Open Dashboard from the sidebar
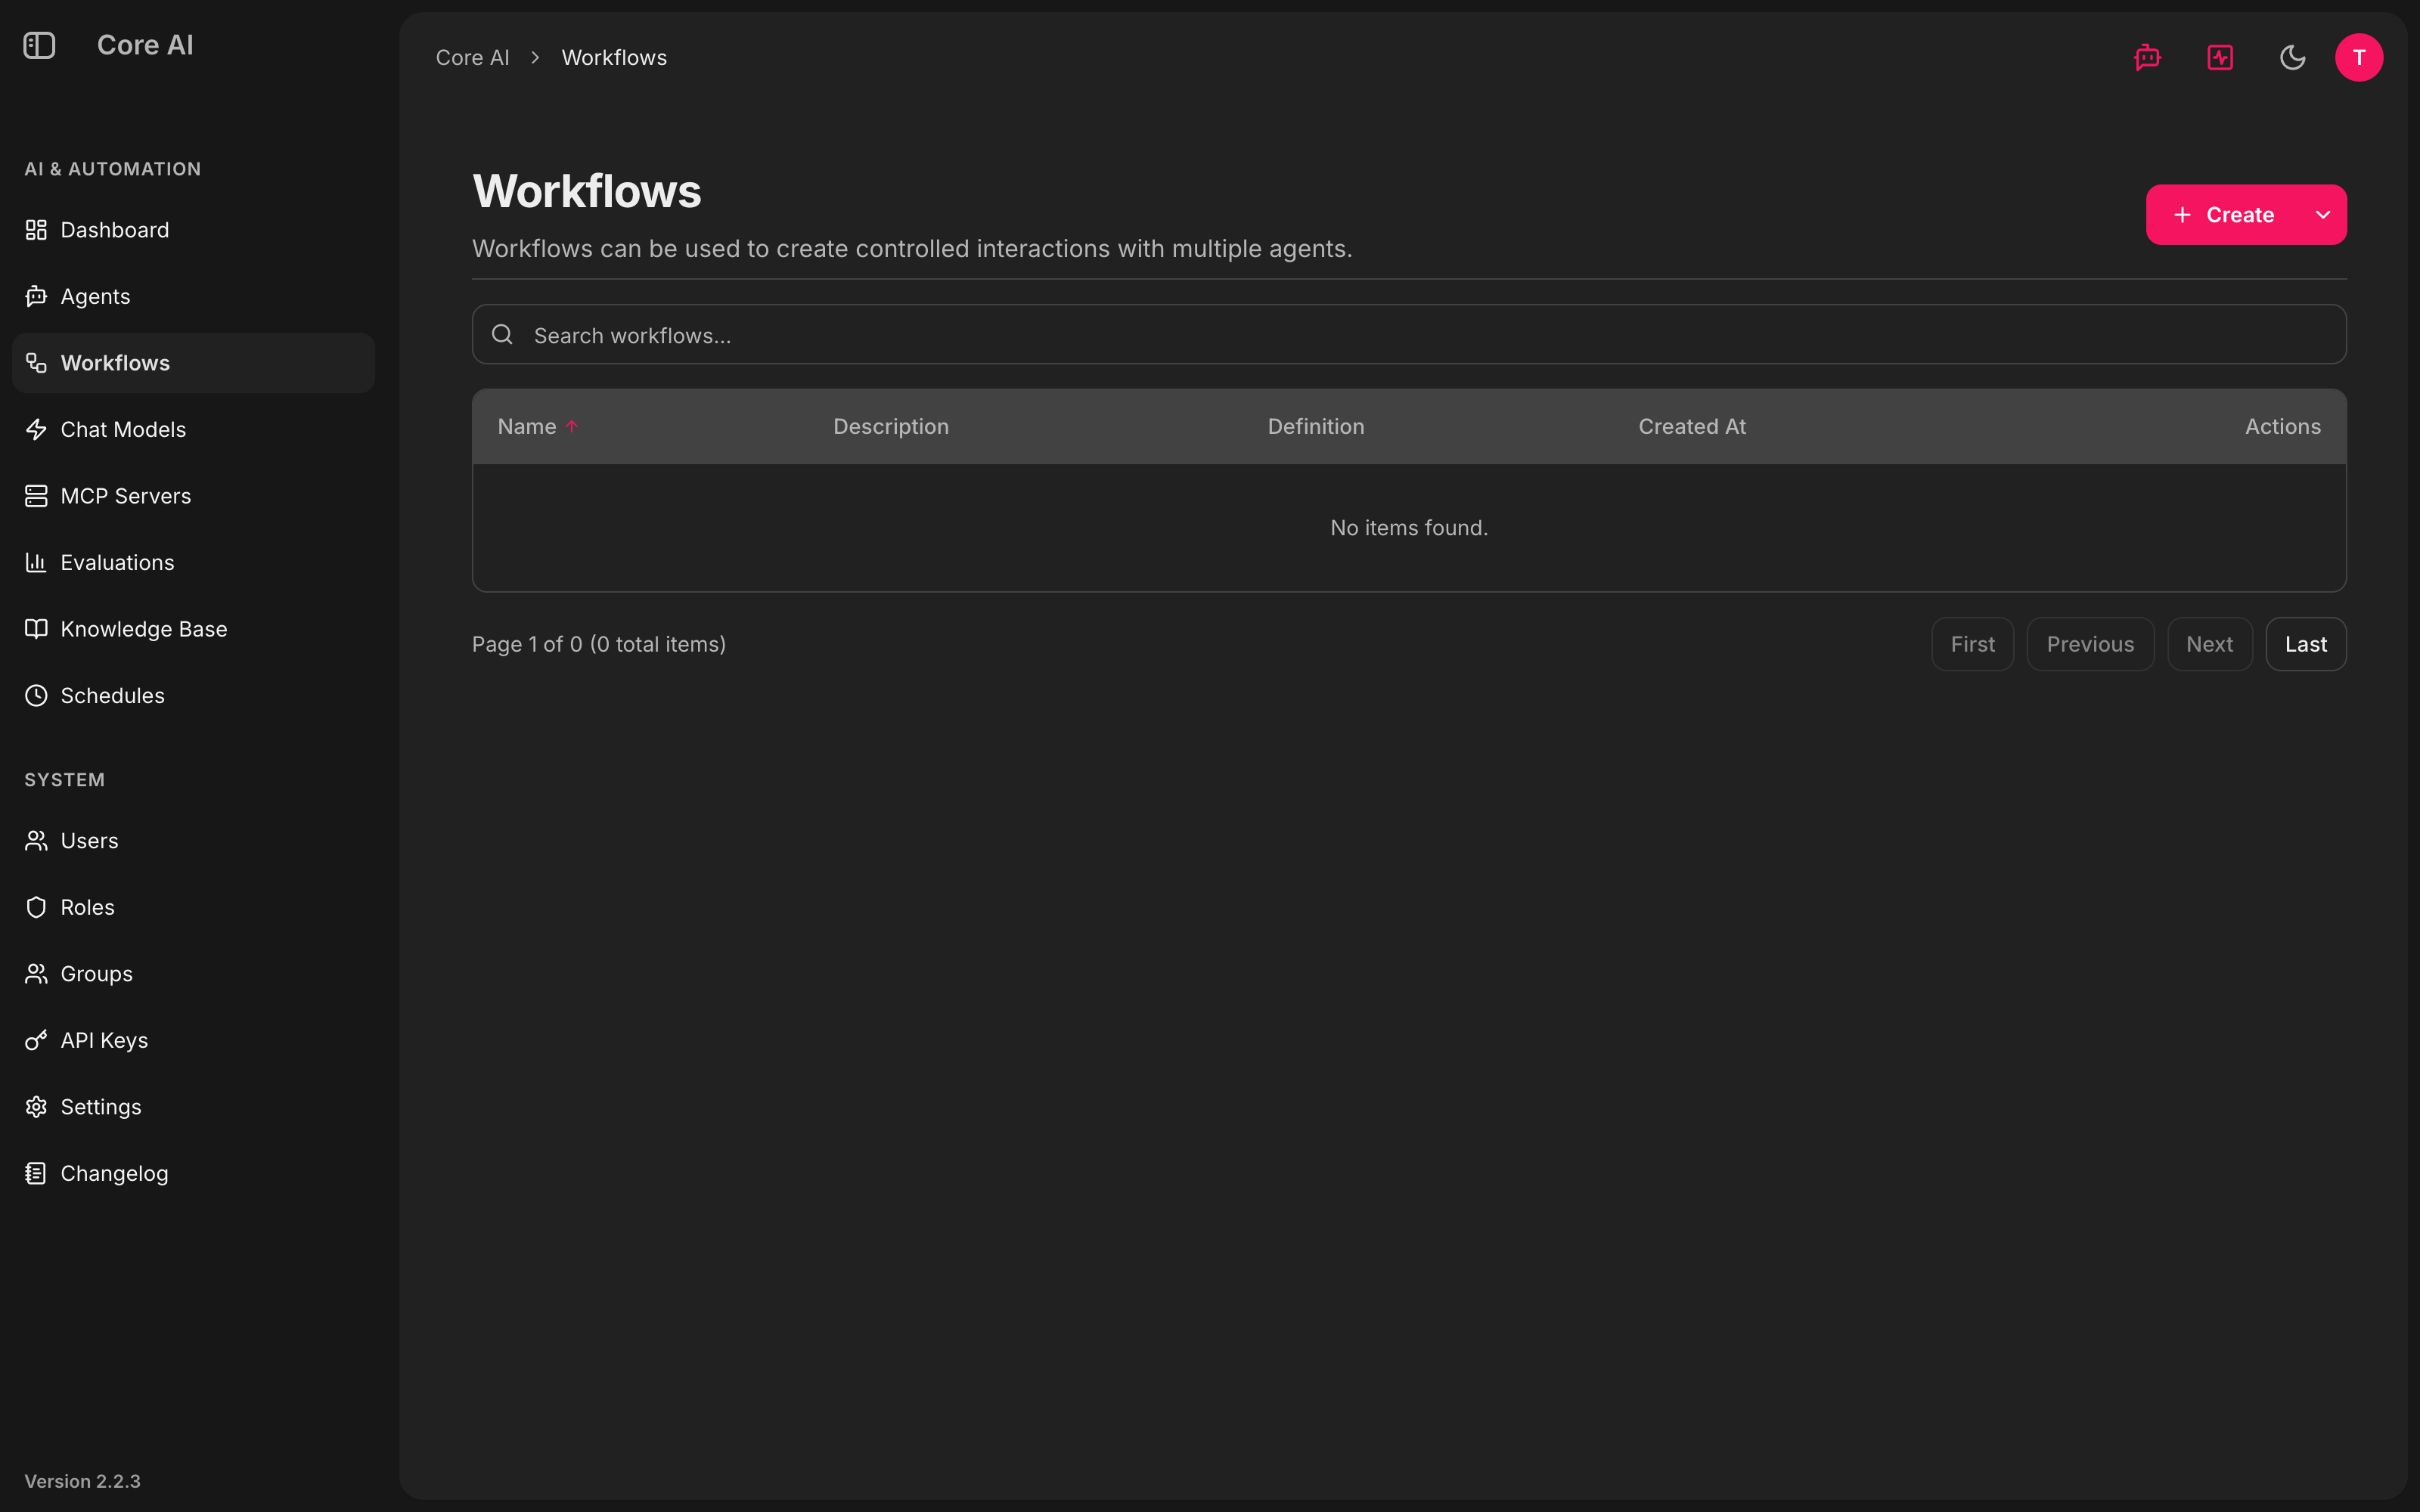 point(193,230)
